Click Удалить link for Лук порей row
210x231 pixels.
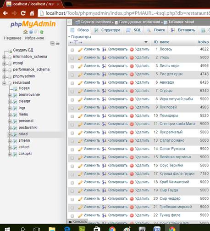142,107
